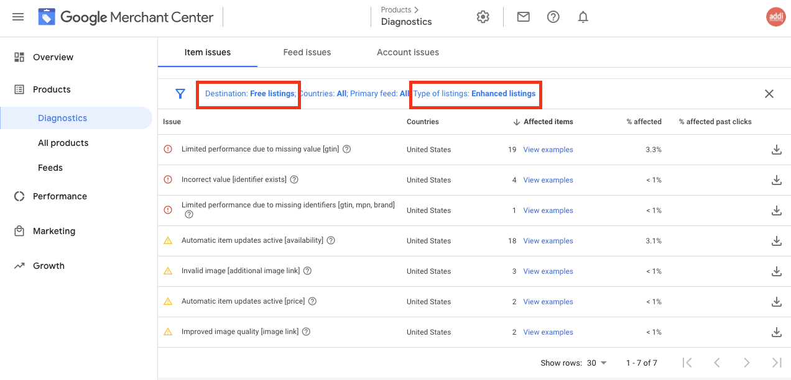Open help for Incorrect value identifier exists
791x380 pixels.
[294, 179]
